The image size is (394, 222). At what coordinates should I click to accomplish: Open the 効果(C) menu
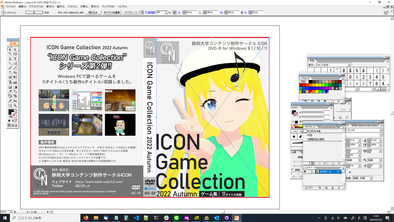point(84,6)
